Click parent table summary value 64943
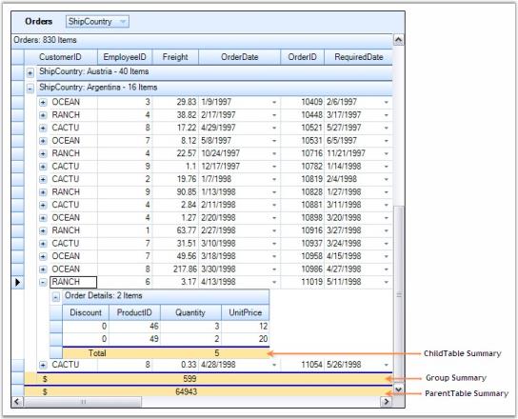518x419 pixels. point(187,392)
